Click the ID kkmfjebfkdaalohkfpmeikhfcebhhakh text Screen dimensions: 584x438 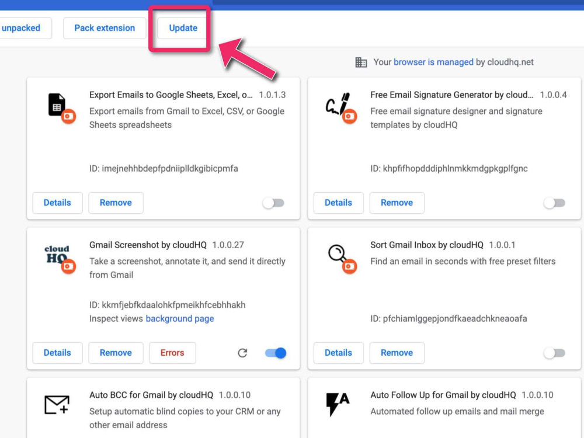167,305
